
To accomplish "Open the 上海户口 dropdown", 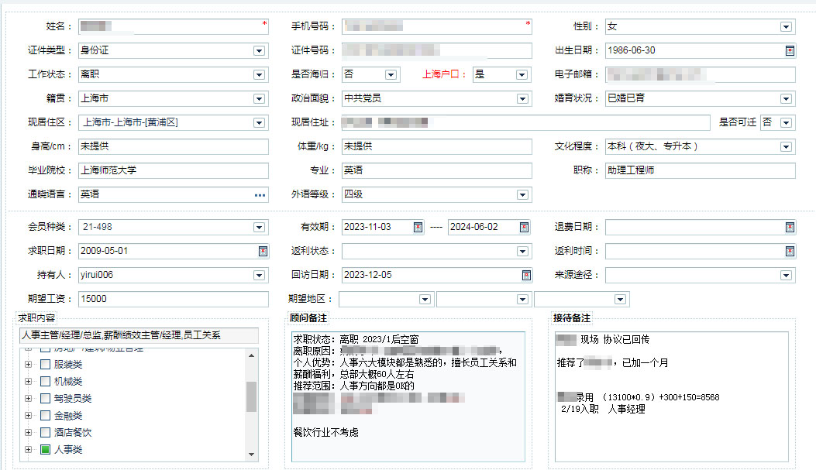I will point(522,75).
